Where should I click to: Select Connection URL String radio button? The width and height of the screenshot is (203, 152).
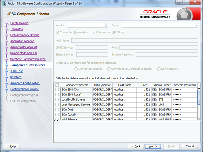pos(95,32)
